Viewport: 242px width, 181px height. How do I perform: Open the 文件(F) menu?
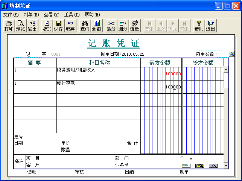pyautogui.click(x=11, y=15)
